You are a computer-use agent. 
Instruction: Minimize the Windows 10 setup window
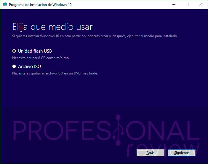click(x=174, y=4)
